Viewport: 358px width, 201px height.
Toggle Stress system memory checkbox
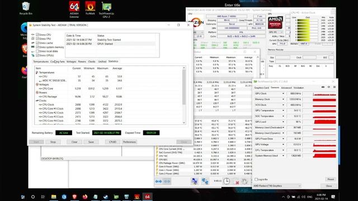37,47
